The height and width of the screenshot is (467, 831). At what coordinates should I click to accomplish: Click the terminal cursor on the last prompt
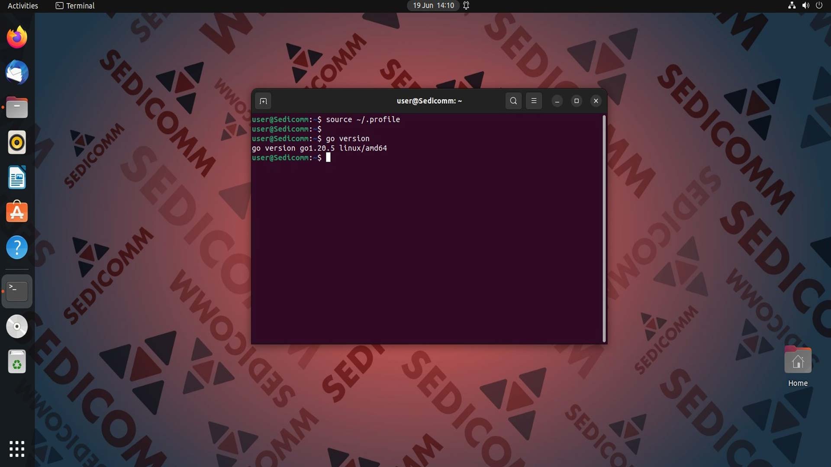coord(328,158)
